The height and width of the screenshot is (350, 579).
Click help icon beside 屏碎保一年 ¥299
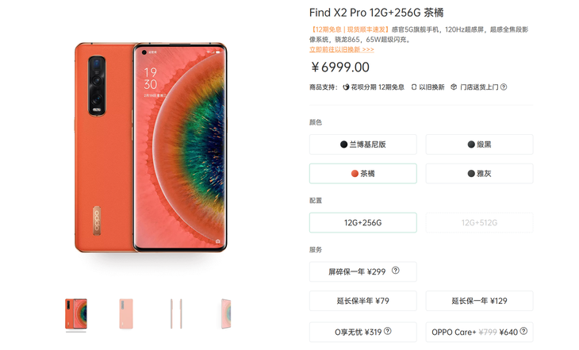tap(396, 271)
